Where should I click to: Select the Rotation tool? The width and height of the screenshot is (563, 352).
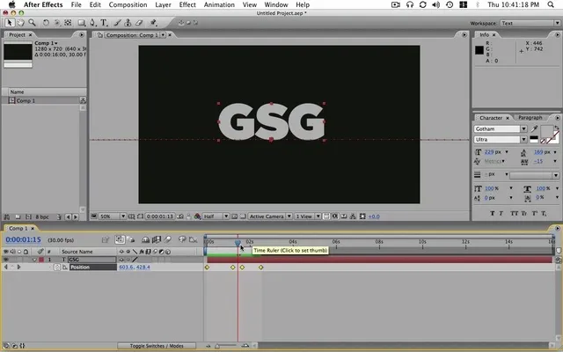pyautogui.click(x=46, y=23)
